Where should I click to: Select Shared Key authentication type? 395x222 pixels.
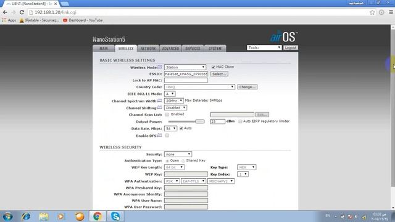pyautogui.click(x=183, y=161)
